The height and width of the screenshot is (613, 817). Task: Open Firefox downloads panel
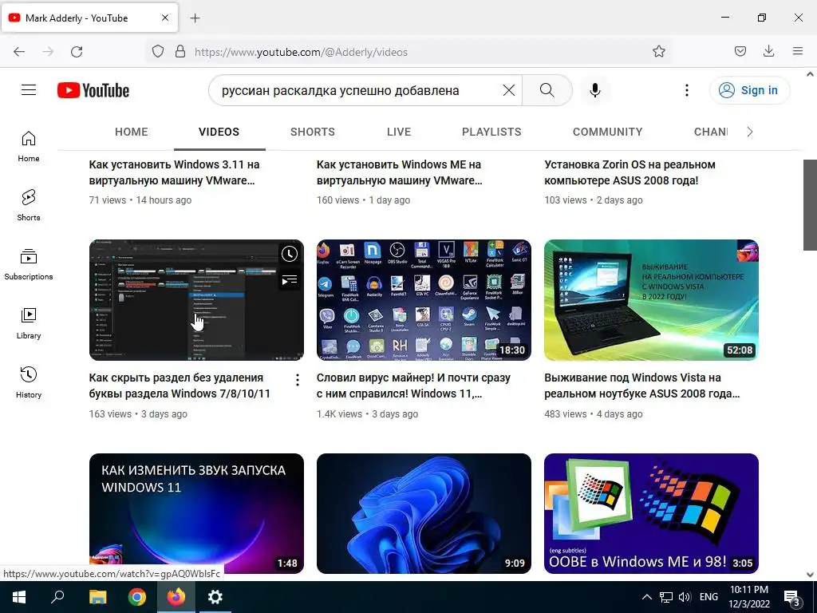click(768, 51)
